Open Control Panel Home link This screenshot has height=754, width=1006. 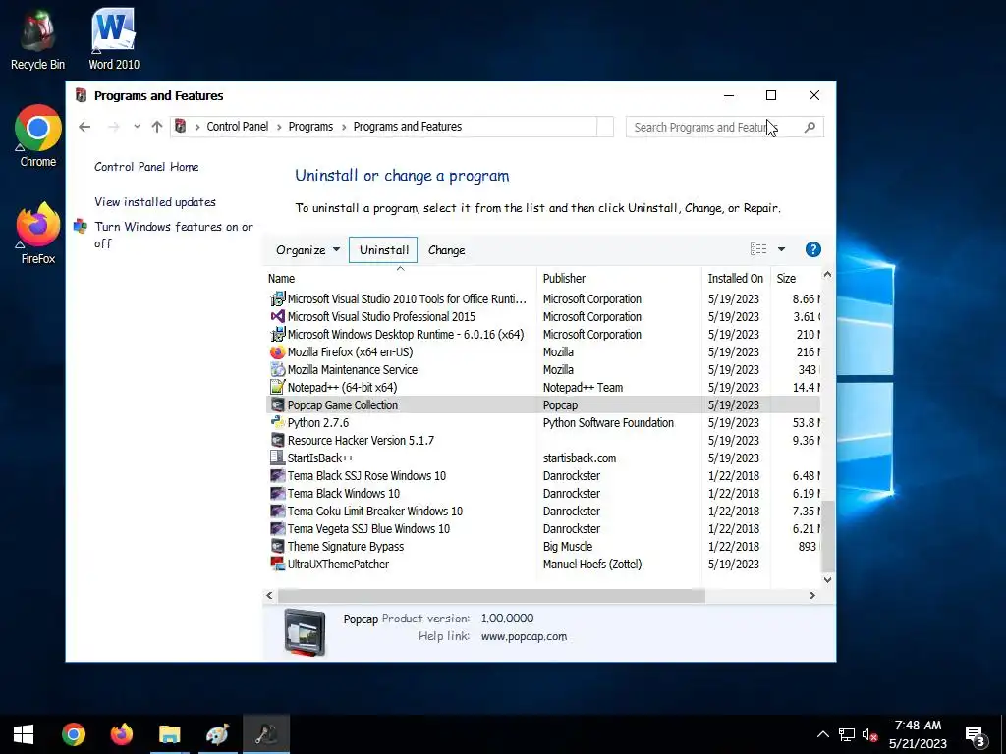(x=146, y=167)
